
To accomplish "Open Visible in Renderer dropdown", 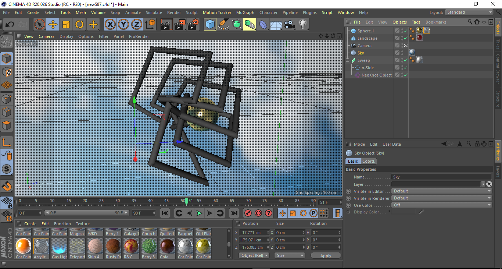I will [442, 198].
